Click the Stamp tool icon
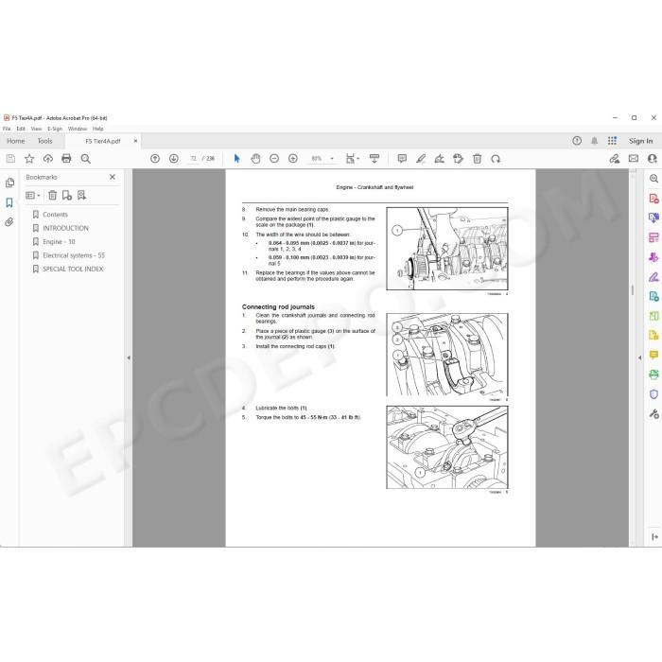The image size is (662, 662). coord(458,159)
